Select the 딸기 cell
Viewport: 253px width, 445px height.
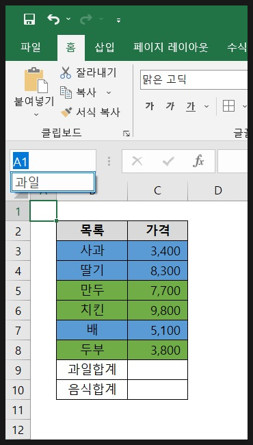tap(92, 270)
